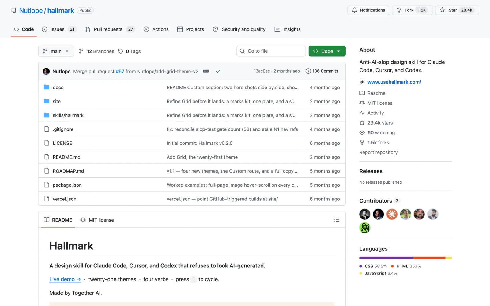Viewport: 490px width, 306px height.
Task: Click the green commit status checkmark
Action: click(x=218, y=71)
